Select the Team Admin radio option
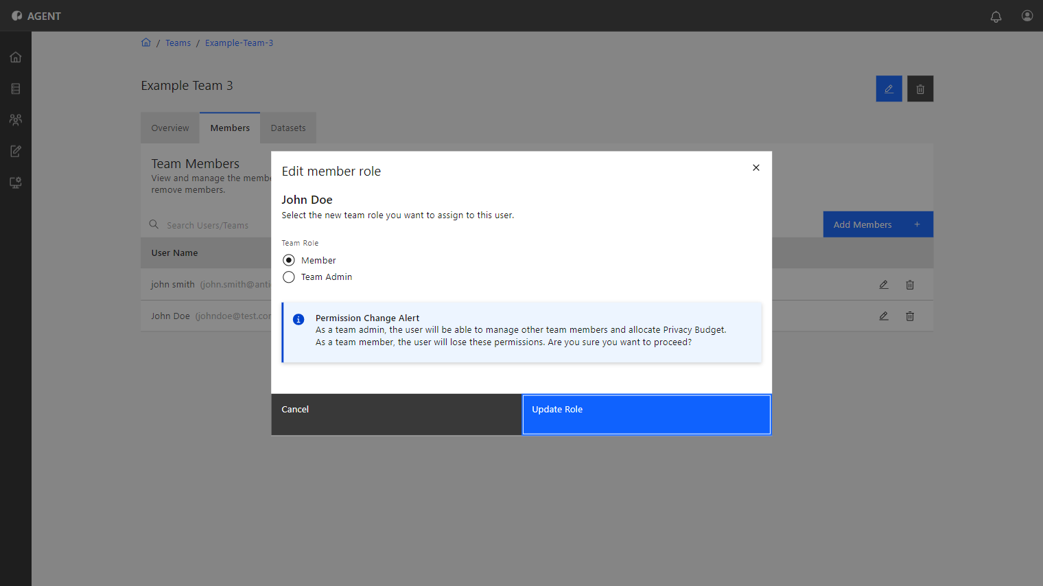This screenshot has height=586, width=1043. (x=289, y=277)
